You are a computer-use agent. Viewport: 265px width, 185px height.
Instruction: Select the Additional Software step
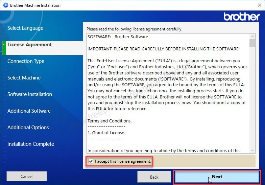pyautogui.click(x=29, y=111)
